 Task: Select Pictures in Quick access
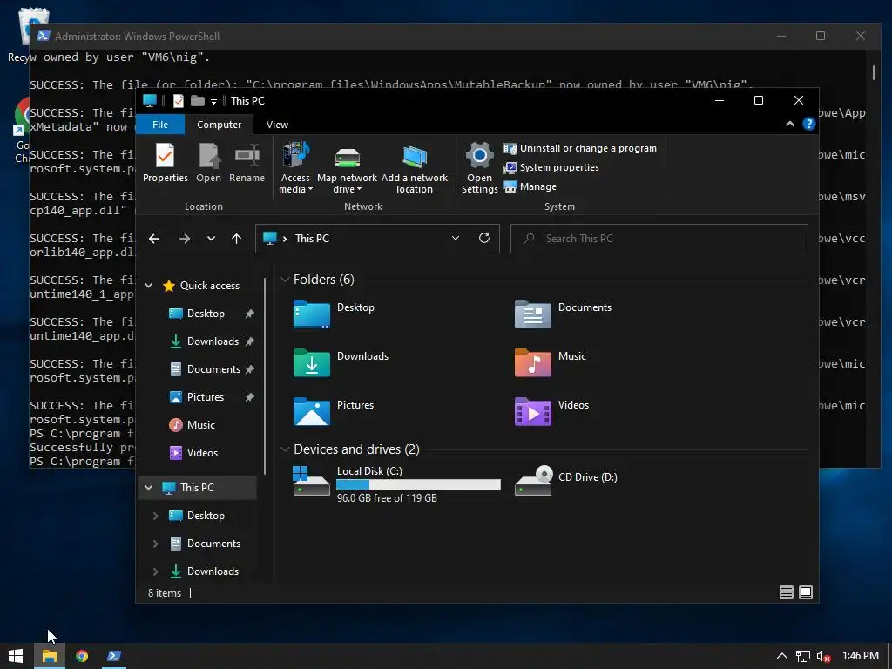[x=204, y=397]
